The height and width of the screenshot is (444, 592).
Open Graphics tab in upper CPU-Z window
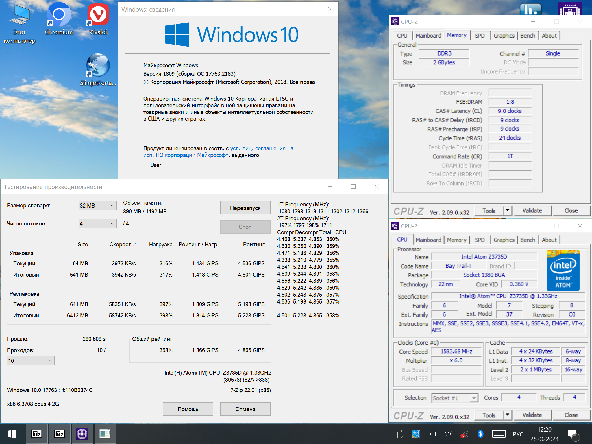coord(504,36)
